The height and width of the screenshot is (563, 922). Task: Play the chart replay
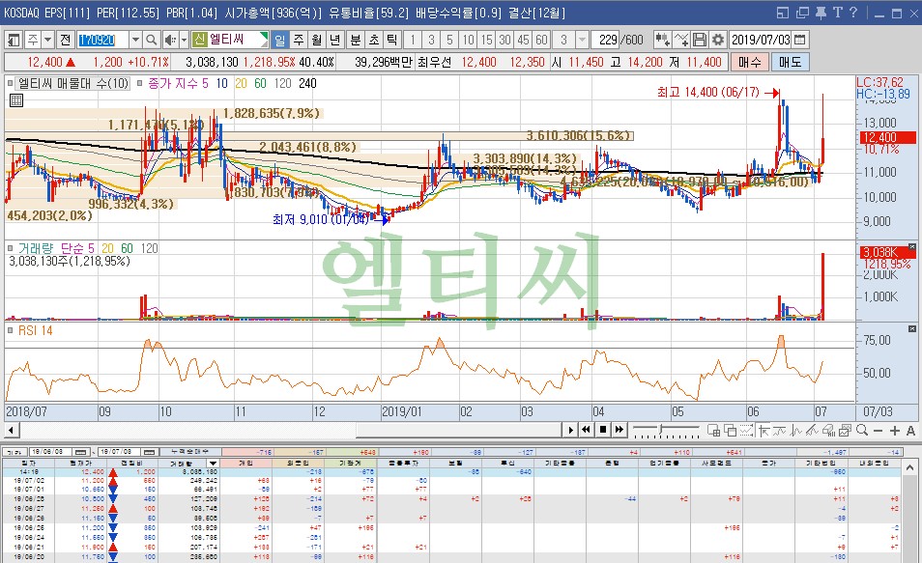click(570, 430)
